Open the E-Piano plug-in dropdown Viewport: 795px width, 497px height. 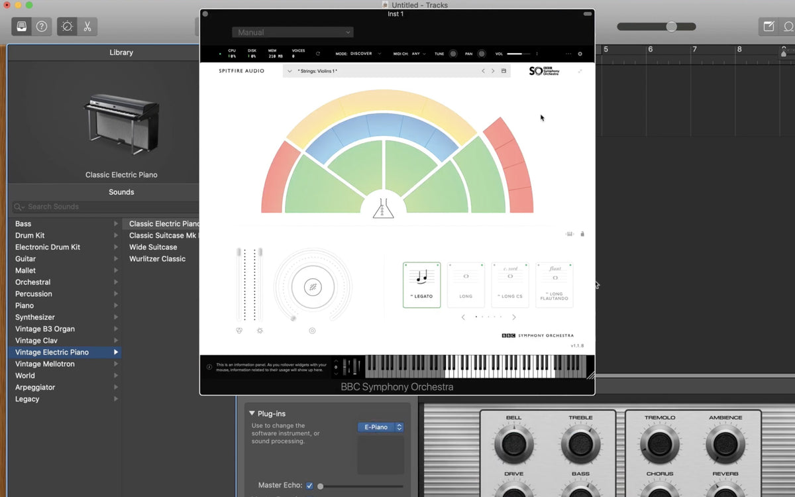click(x=380, y=427)
